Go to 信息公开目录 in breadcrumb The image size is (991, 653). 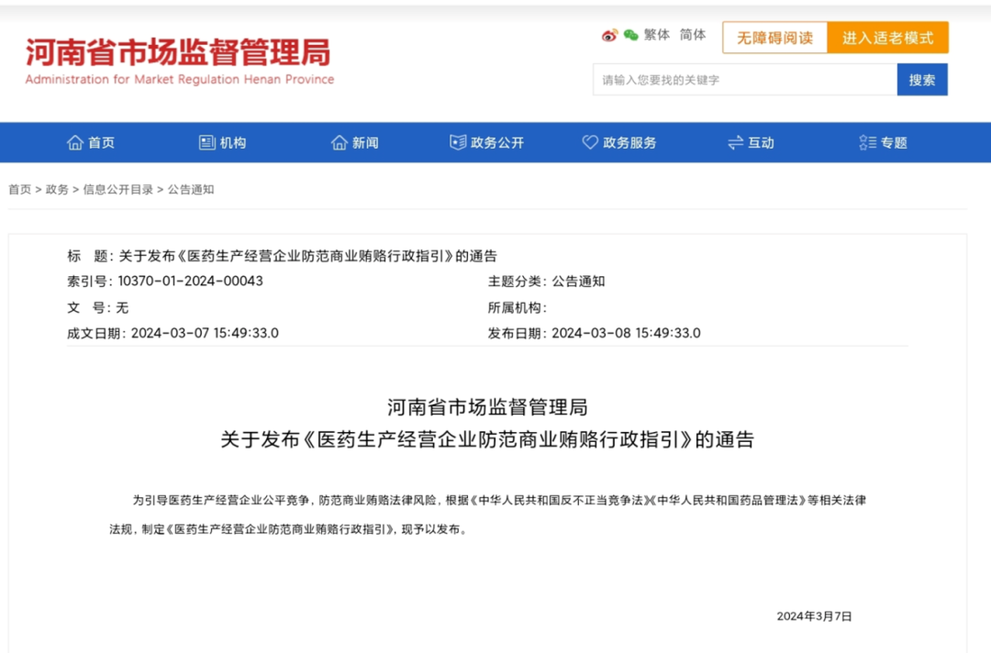pos(118,190)
